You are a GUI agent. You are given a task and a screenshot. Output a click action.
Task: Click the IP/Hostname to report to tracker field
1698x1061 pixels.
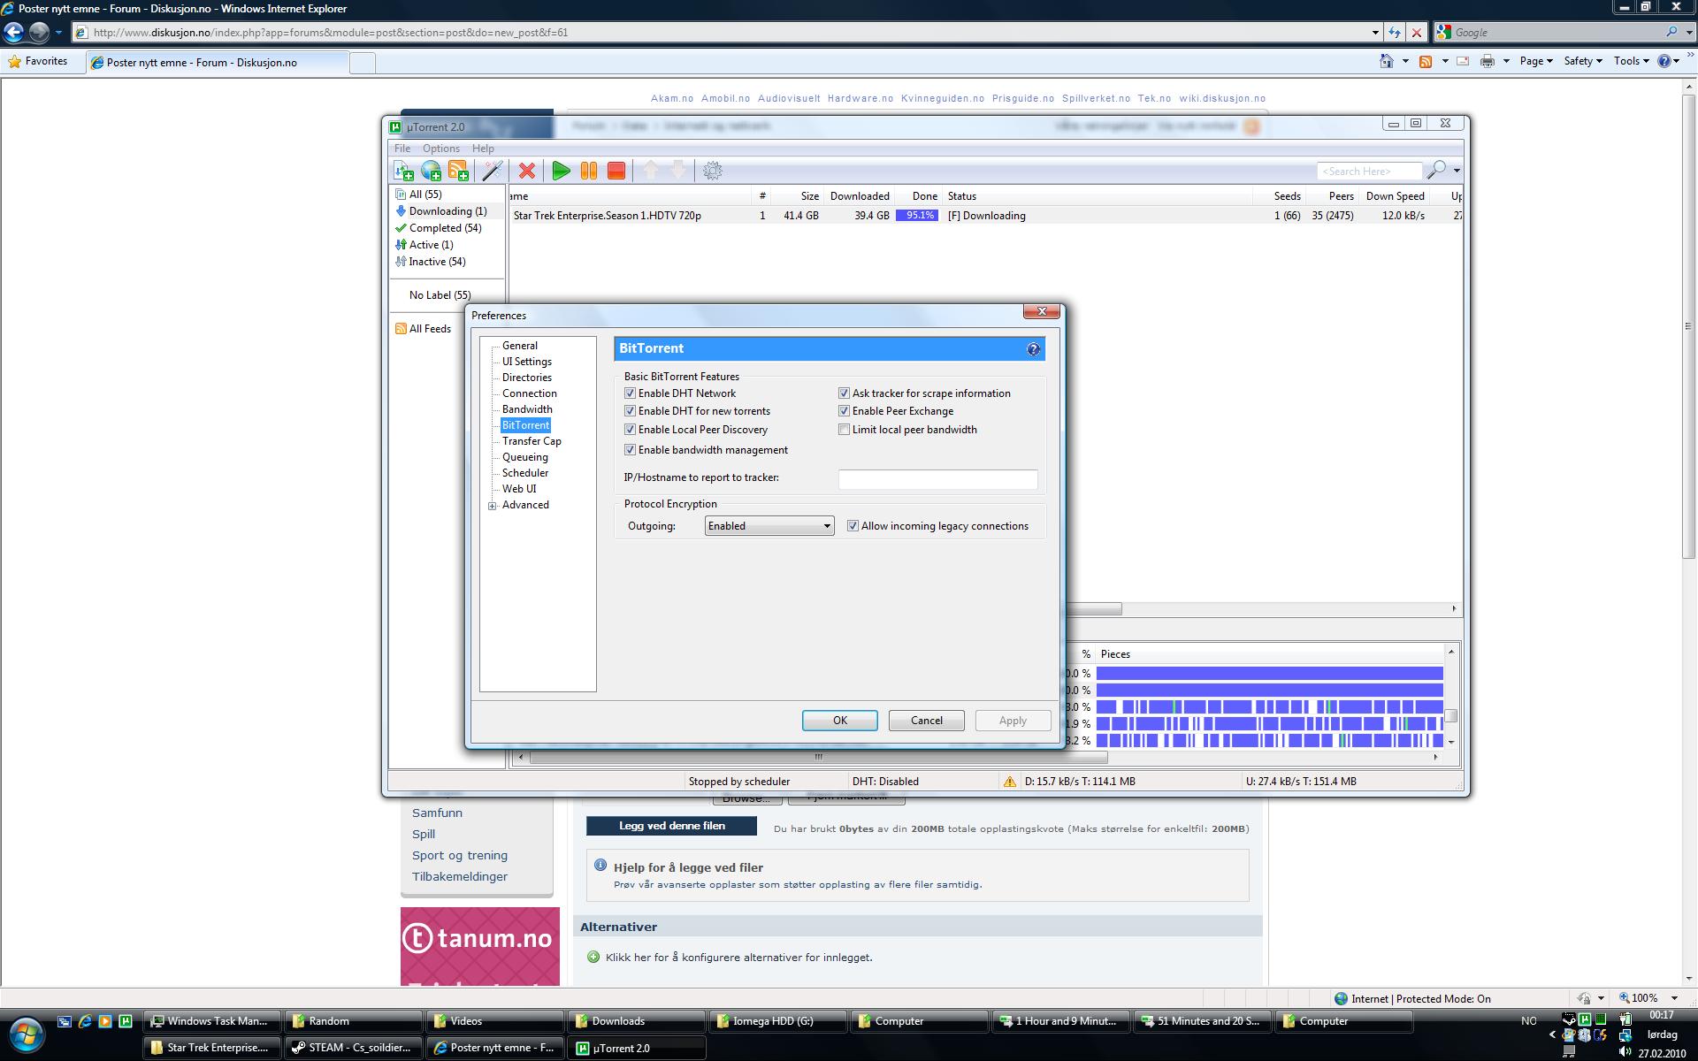(937, 479)
